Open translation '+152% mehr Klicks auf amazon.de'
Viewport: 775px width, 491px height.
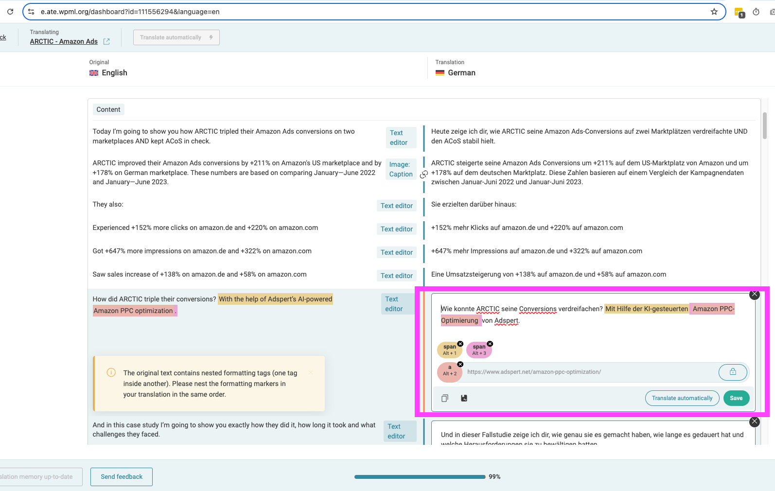(527, 228)
